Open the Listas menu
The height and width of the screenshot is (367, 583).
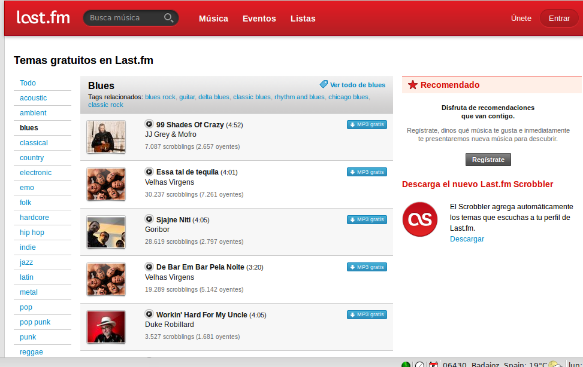(303, 19)
